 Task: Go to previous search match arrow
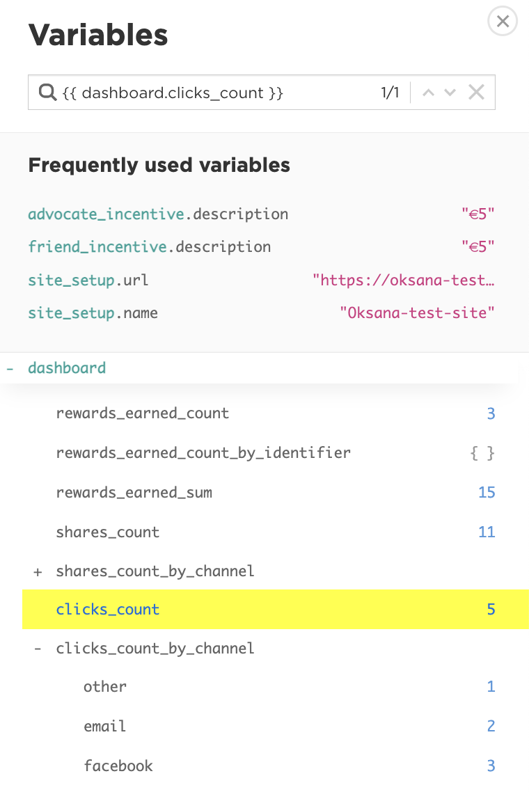[x=429, y=93]
